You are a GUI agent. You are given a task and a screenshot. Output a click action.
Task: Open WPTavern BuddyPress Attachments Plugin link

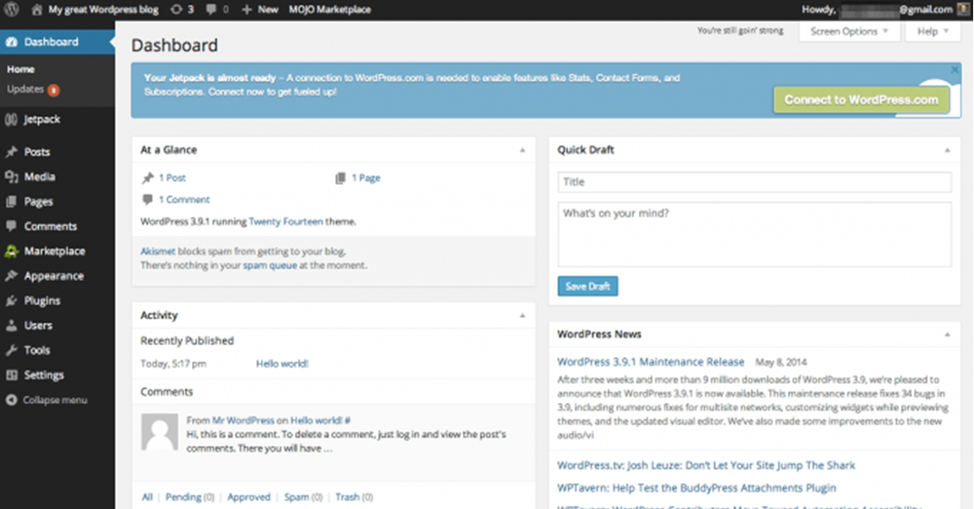click(x=696, y=488)
